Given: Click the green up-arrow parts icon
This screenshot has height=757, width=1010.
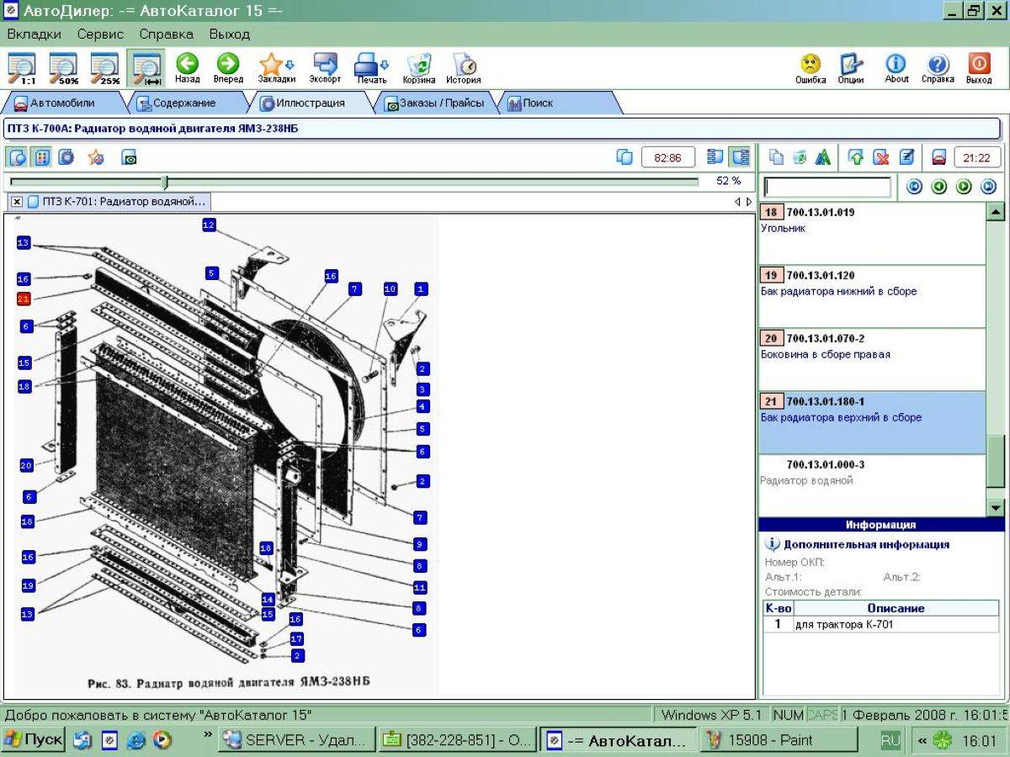Looking at the screenshot, I should coord(856,157).
